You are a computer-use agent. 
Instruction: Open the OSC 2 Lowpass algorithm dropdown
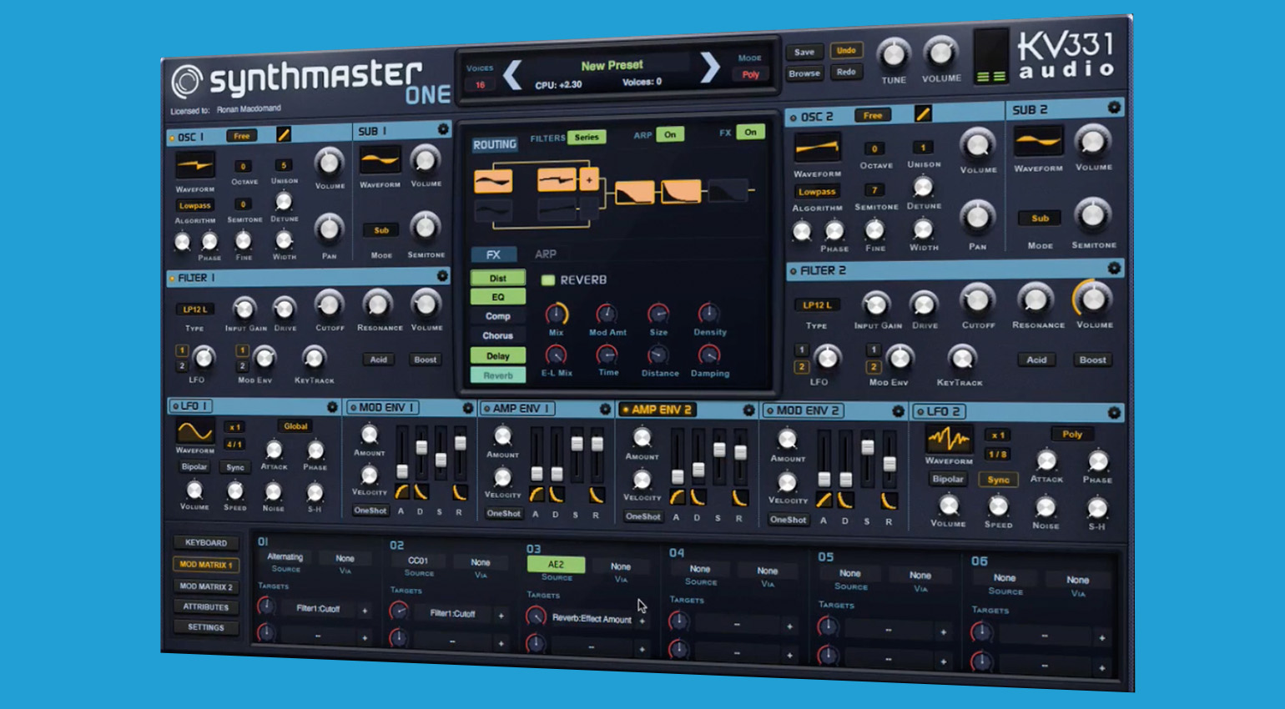tap(816, 192)
